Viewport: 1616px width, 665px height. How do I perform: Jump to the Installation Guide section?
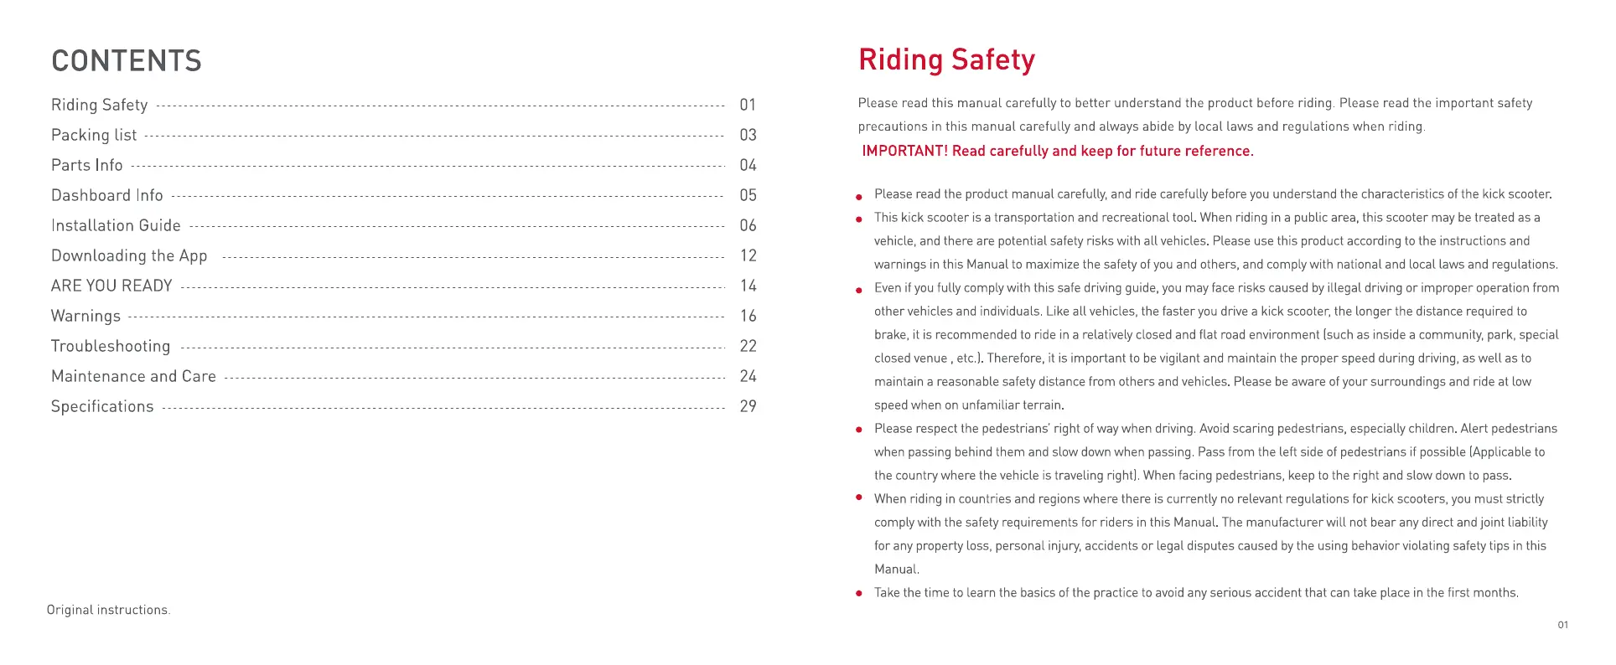tap(116, 225)
